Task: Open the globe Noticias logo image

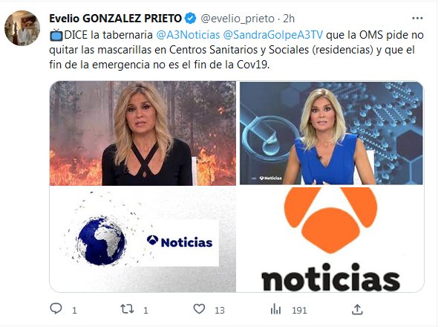Action: pyautogui.click(x=143, y=239)
